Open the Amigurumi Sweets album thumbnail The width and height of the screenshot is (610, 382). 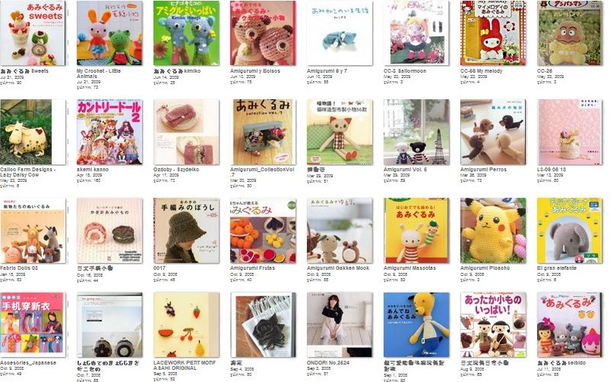coord(33,33)
